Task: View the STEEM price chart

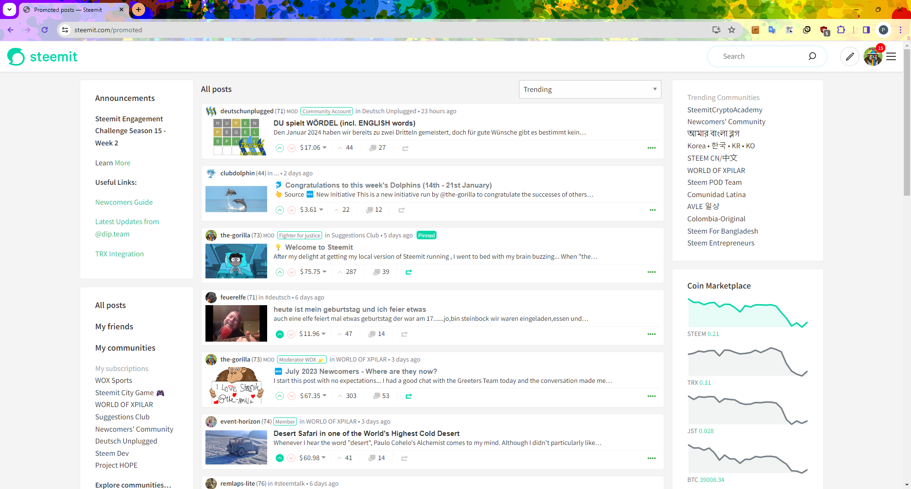Action: click(748, 313)
